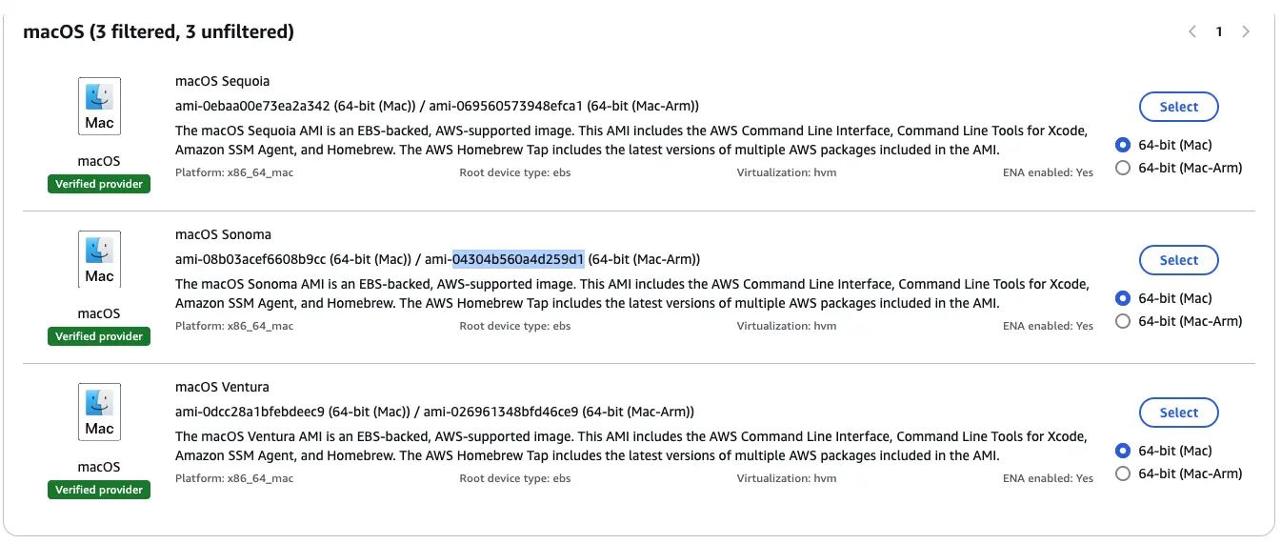Screen dimensions: 1281x544
Task: Click Verified provider badge under Sequoia
Action: click(99, 184)
